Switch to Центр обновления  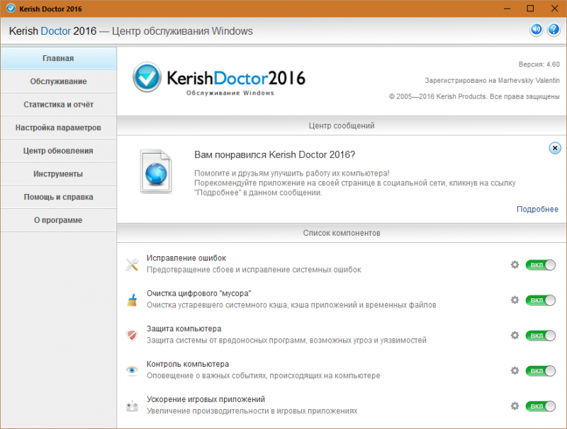tap(58, 151)
